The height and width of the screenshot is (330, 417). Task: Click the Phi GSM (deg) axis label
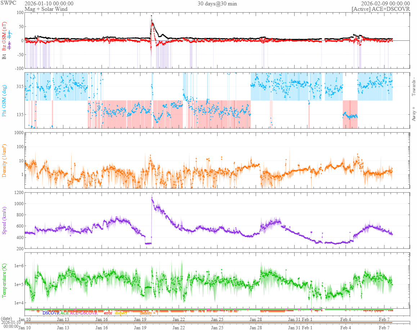click(x=5, y=100)
